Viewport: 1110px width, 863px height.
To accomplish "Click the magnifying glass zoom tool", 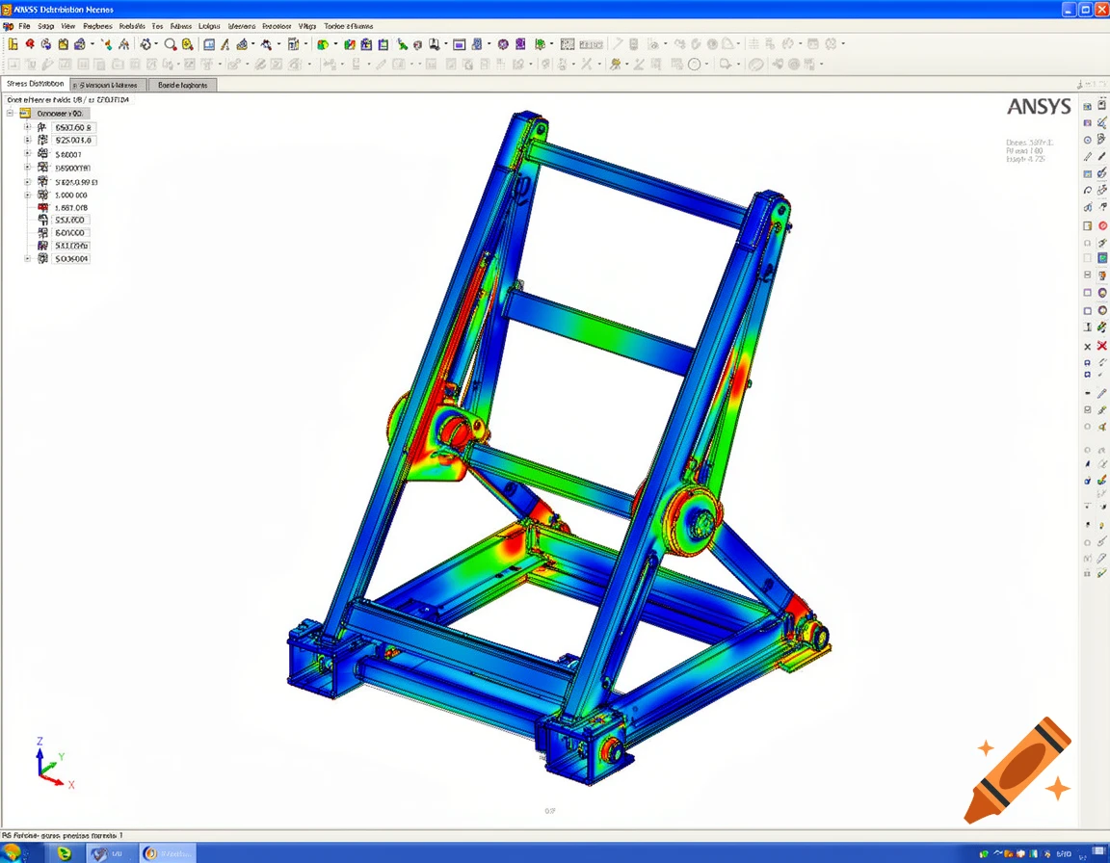I will coord(170,44).
